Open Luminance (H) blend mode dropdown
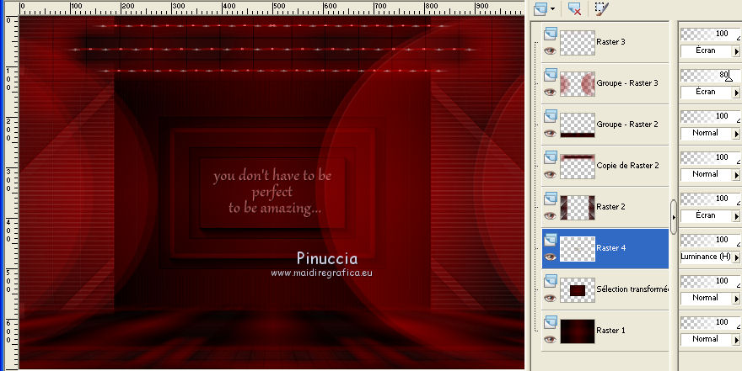Image resolution: width=742 pixels, height=371 pixels. click(x=710, y=257)
